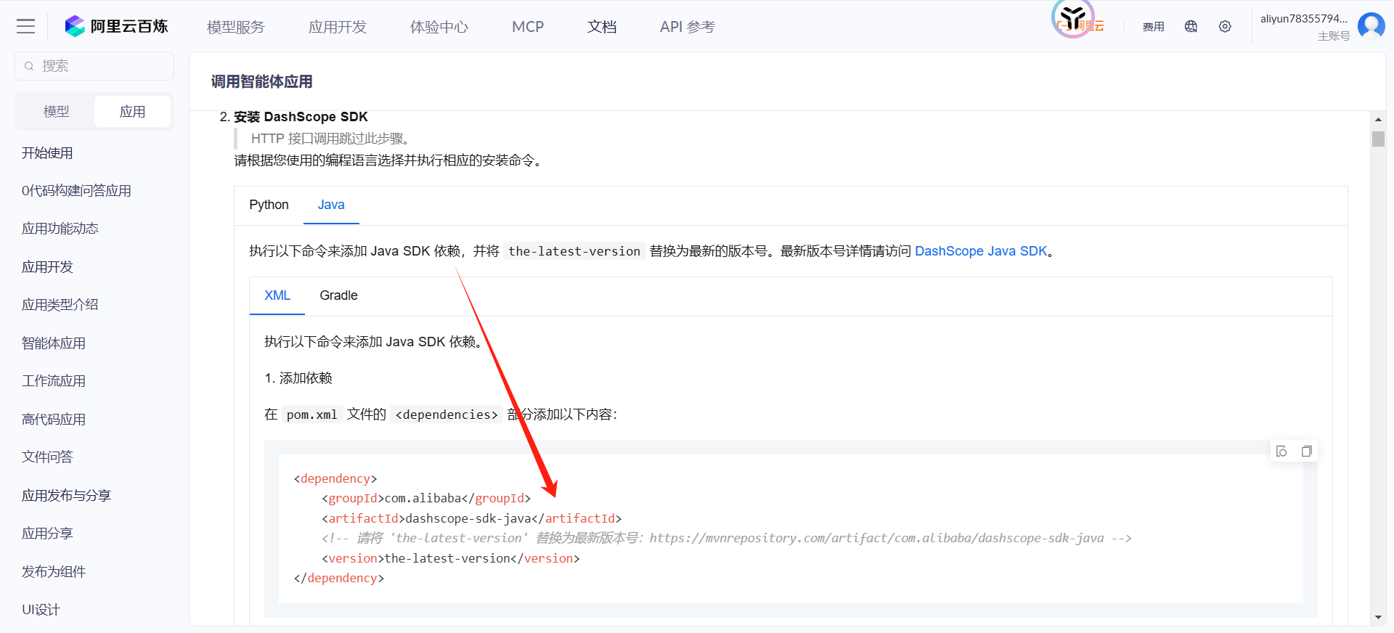Click the language globe icon
Image resolution: width=1394 pixels, height=633 pixels.
tap(1191, 27)
